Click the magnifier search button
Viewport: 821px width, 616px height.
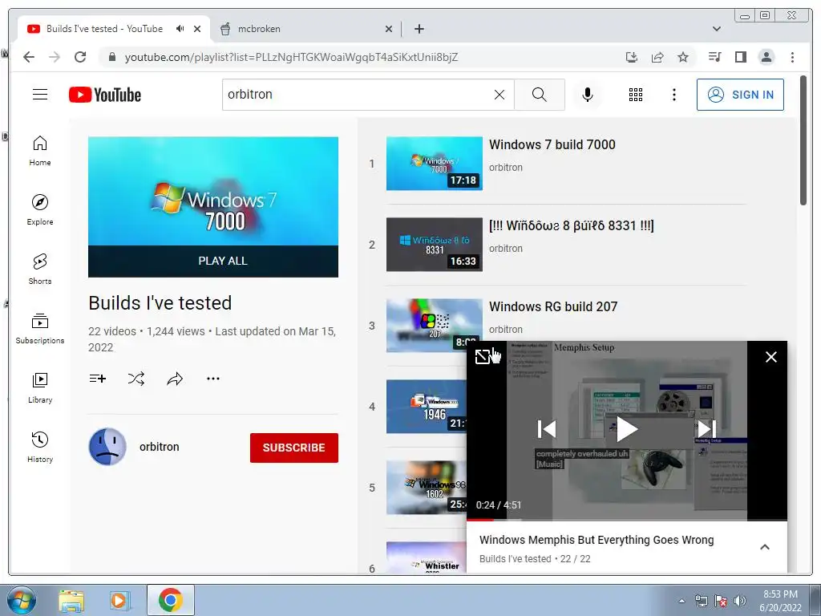coord(540,95)
